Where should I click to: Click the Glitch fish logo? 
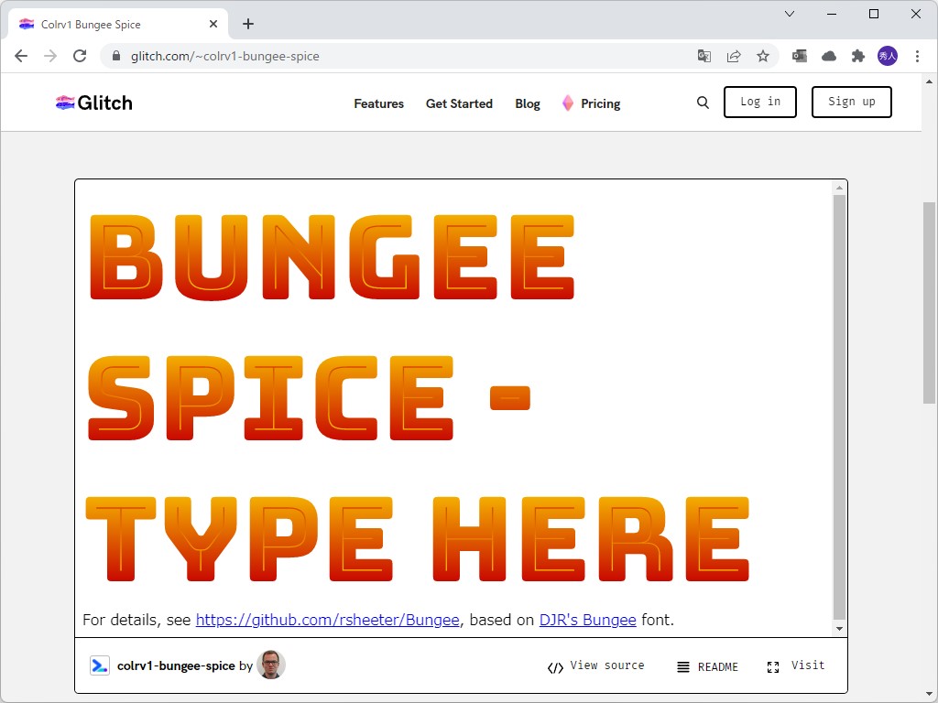pos(64,103)
